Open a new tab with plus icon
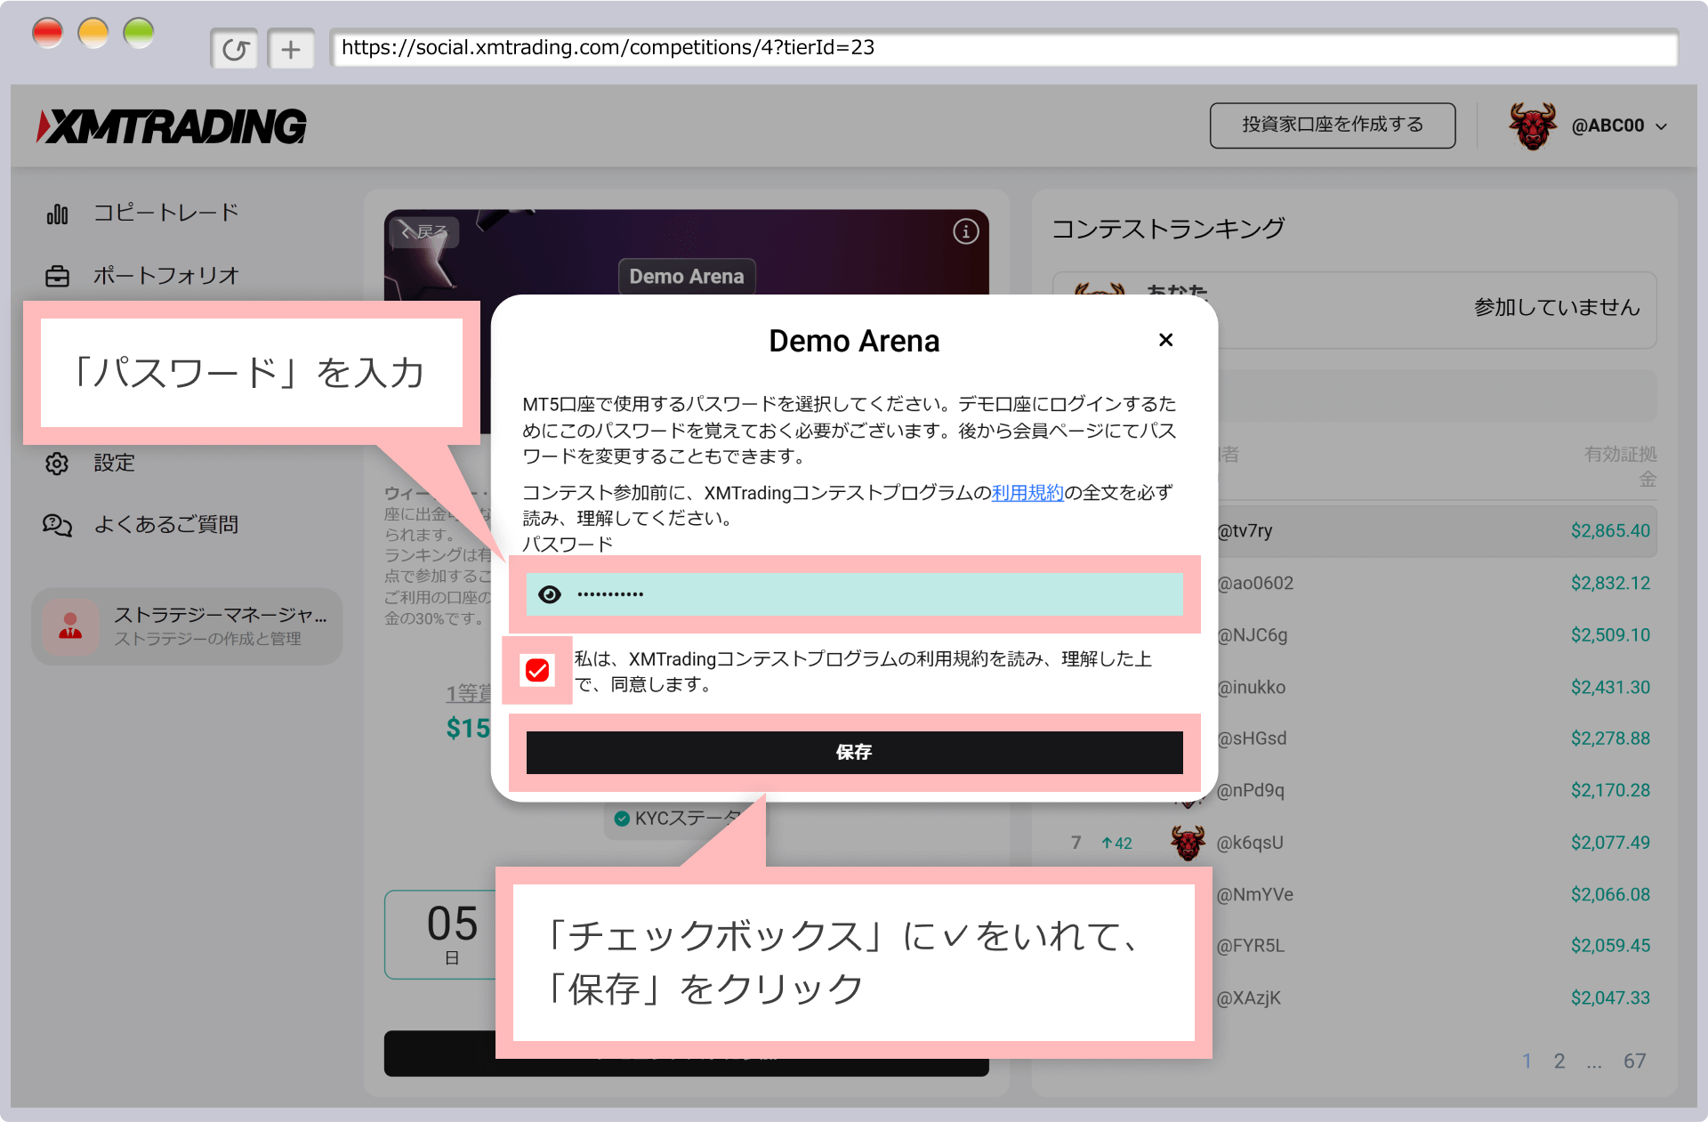 click(291, 49)
